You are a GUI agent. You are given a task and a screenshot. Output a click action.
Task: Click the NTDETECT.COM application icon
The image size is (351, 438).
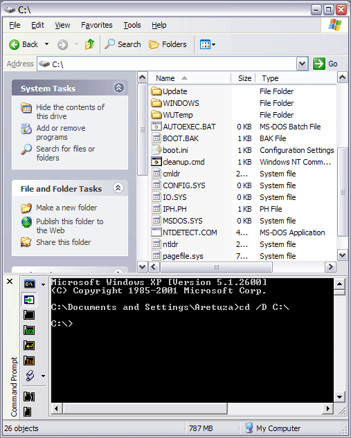pos(156,232)
